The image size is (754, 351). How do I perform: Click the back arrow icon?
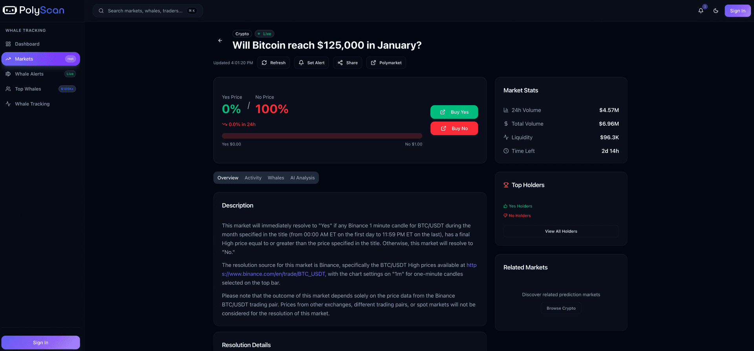point(220,40)
